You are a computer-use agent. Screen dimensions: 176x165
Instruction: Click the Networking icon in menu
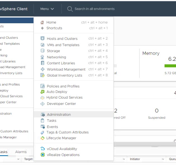coord(42,57)
